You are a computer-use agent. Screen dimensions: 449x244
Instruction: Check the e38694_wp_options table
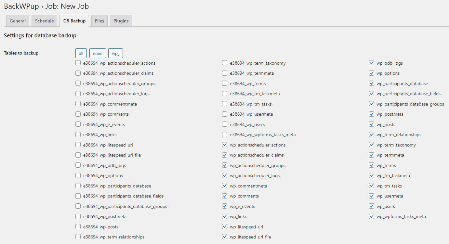[x=78, y=175]
